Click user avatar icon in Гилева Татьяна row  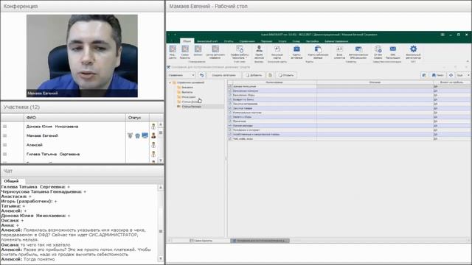tap(153, 154)
